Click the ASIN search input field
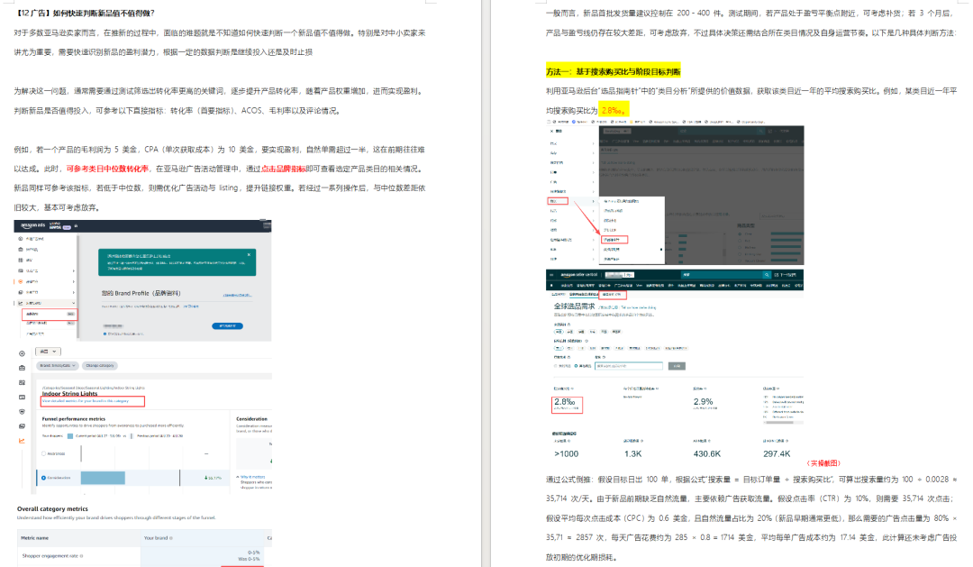973x567 pixels. coord(630,365)
